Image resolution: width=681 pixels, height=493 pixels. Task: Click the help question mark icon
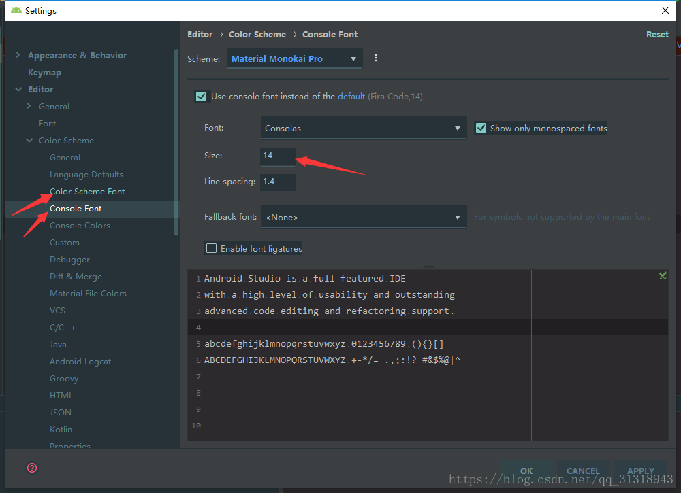point(32,468)
